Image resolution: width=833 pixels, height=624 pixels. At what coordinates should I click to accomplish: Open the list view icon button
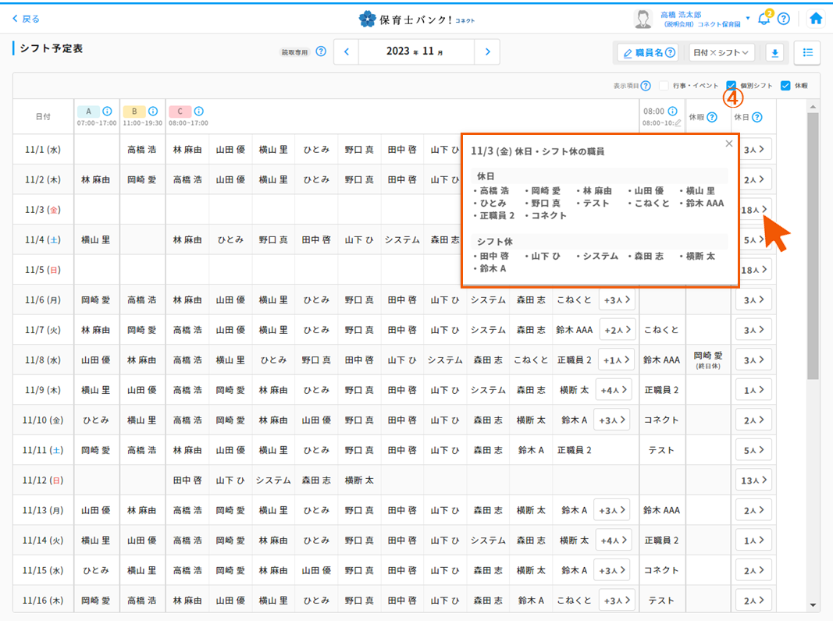click(x=807, y=53)
